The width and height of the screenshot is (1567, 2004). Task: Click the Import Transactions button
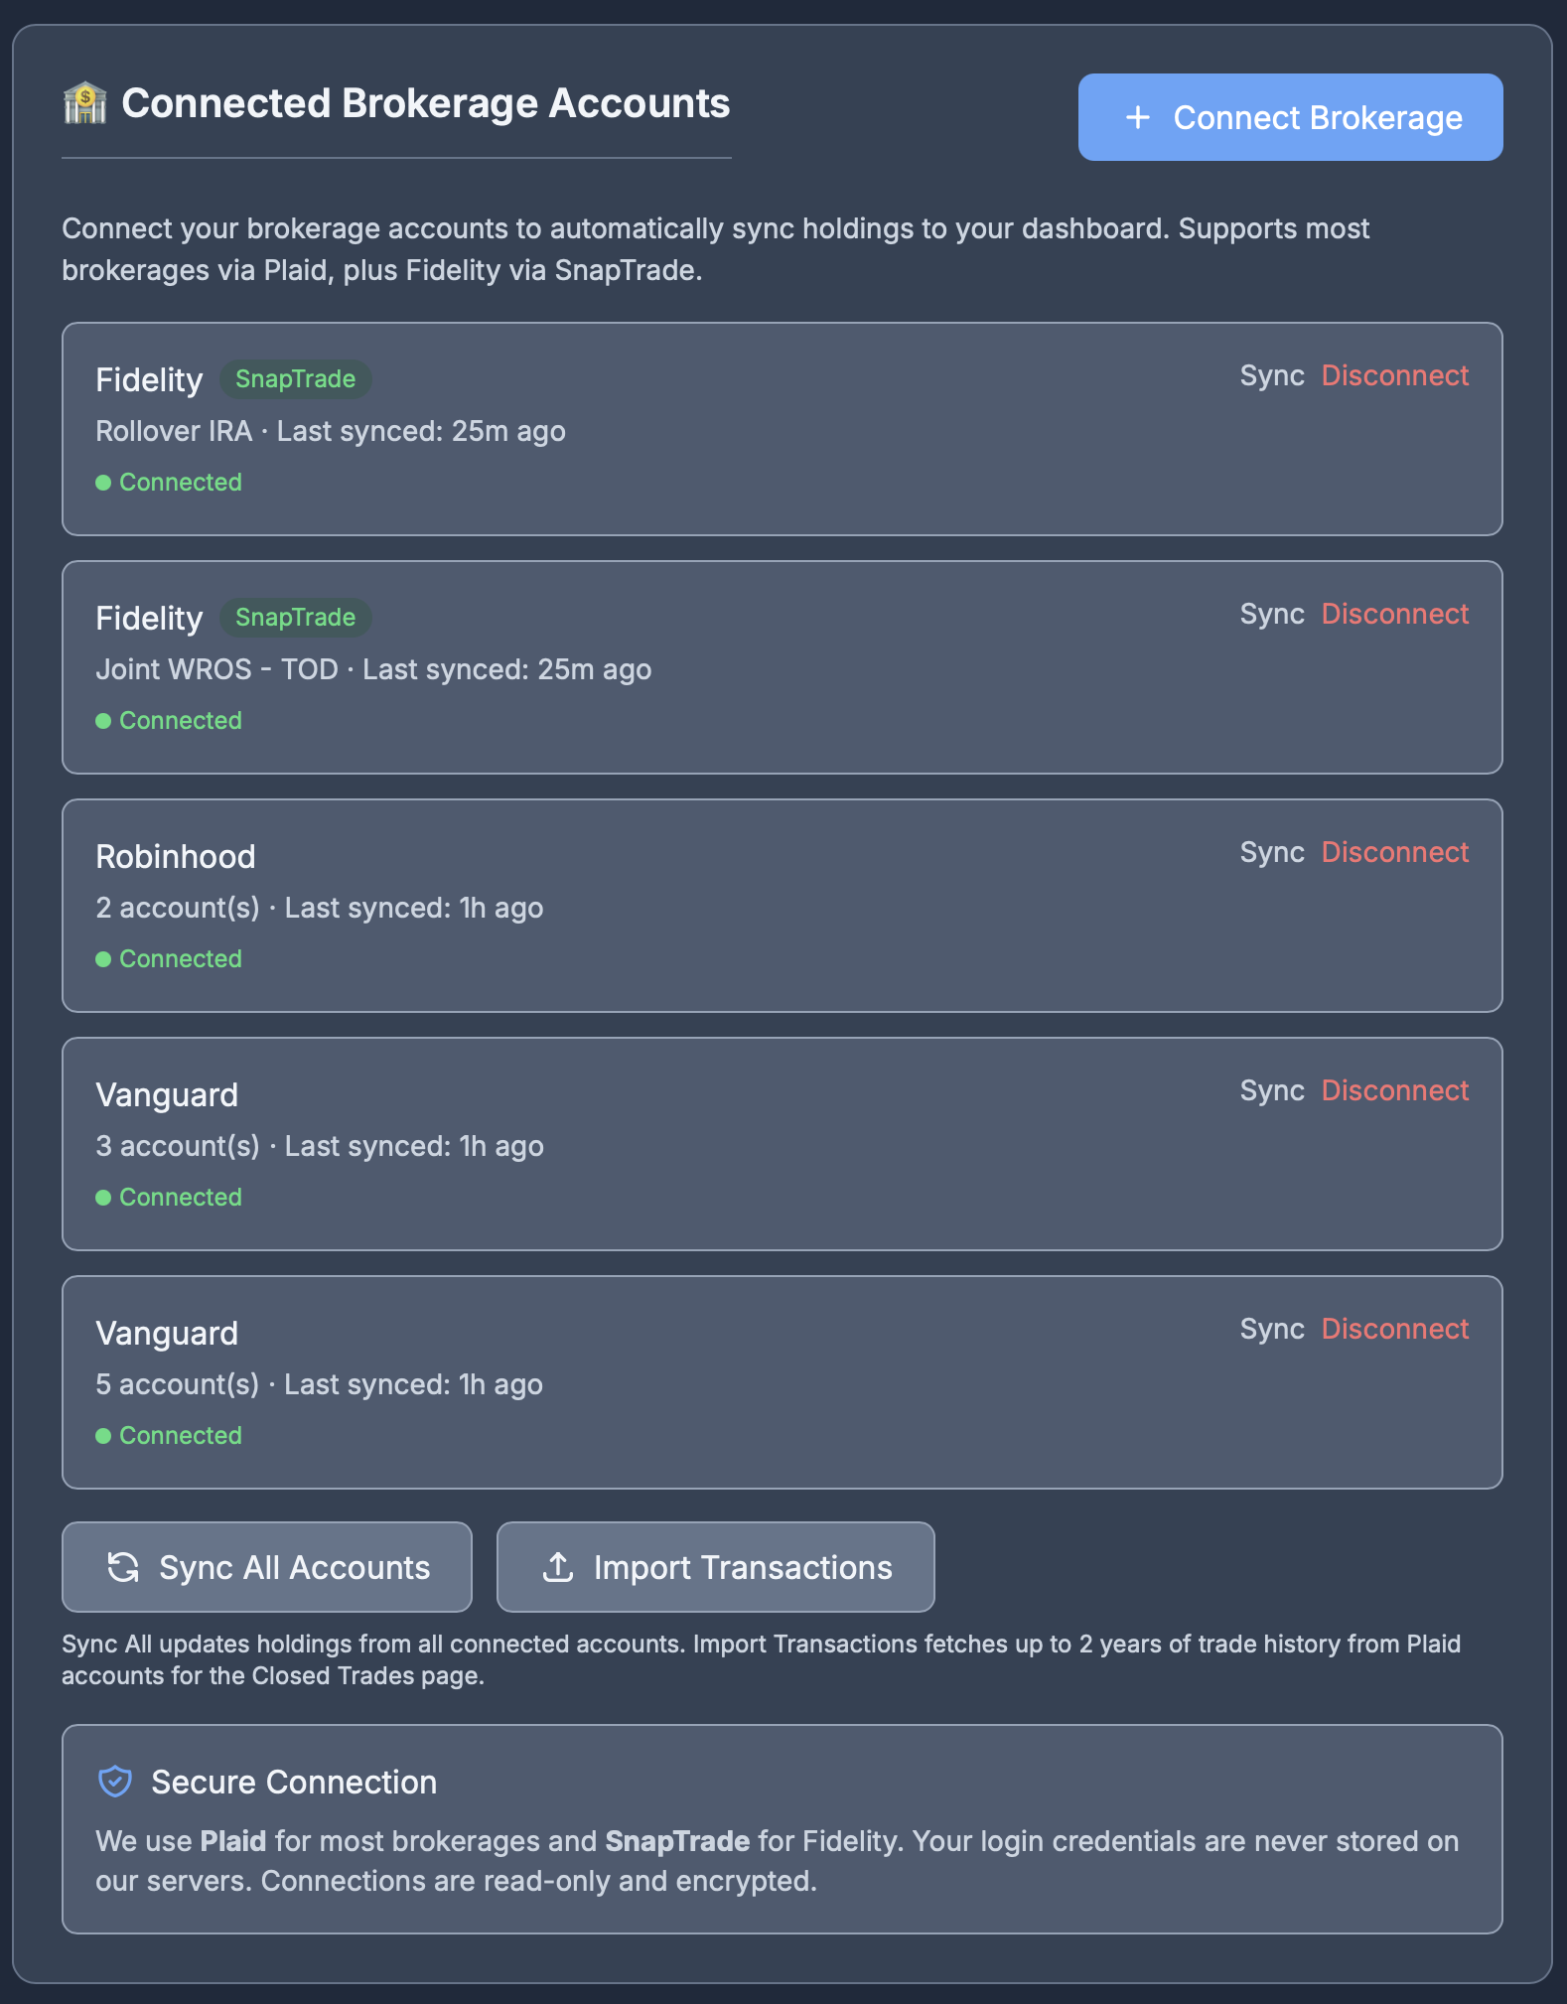point(715,1567)
